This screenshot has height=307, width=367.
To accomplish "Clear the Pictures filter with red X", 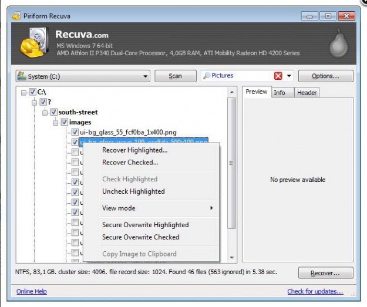I will click(279, 76).
